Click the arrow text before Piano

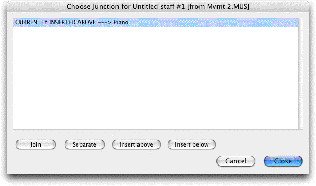105,22
